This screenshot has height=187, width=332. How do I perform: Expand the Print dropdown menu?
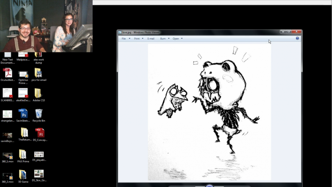point(139,39)
